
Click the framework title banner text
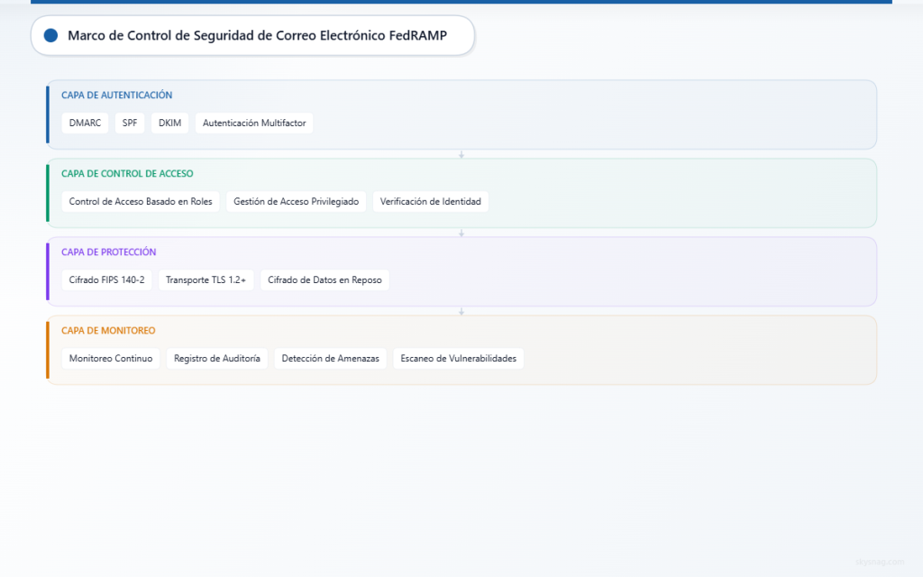(x=256, y=35)
